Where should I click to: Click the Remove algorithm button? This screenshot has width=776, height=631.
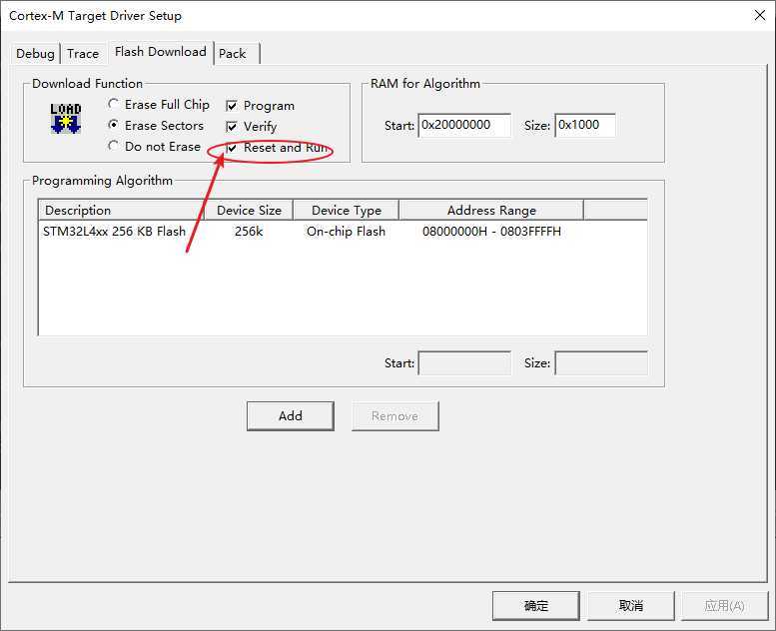click(394, 415)
